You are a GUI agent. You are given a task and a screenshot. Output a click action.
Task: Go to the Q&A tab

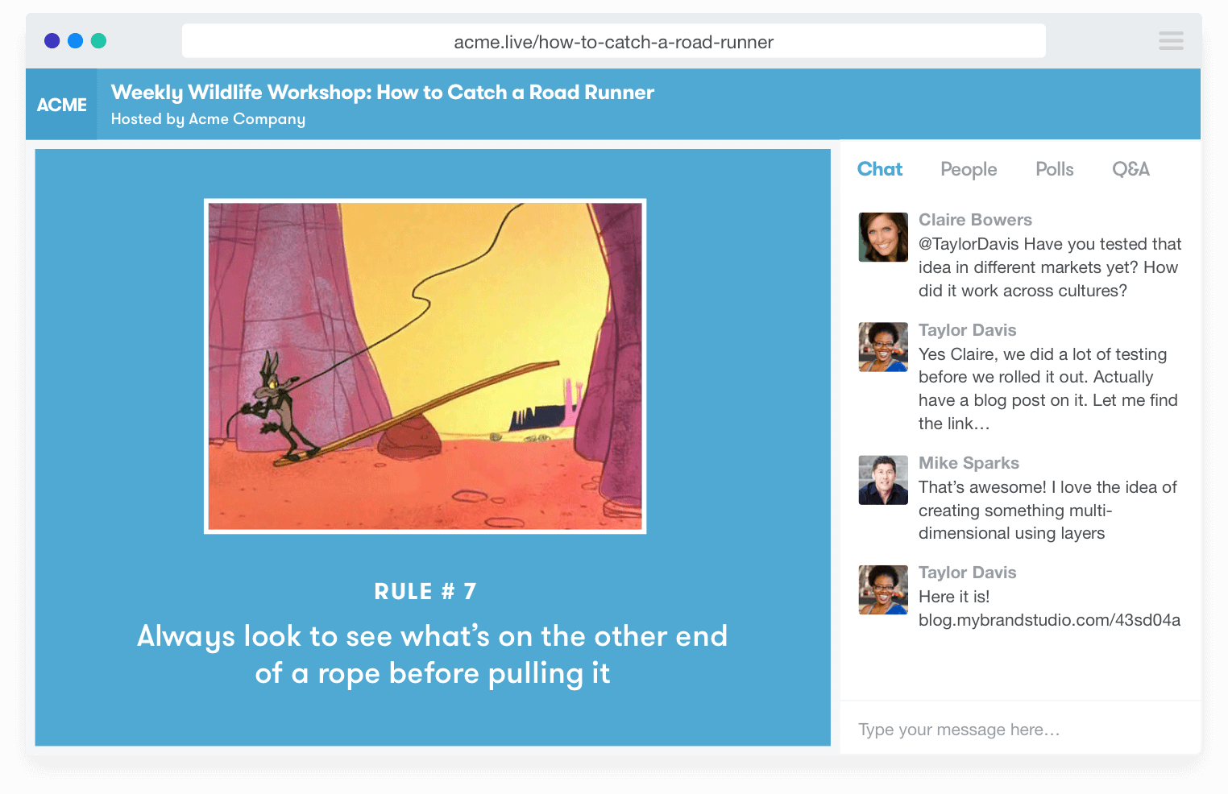tap(1131, 169)
